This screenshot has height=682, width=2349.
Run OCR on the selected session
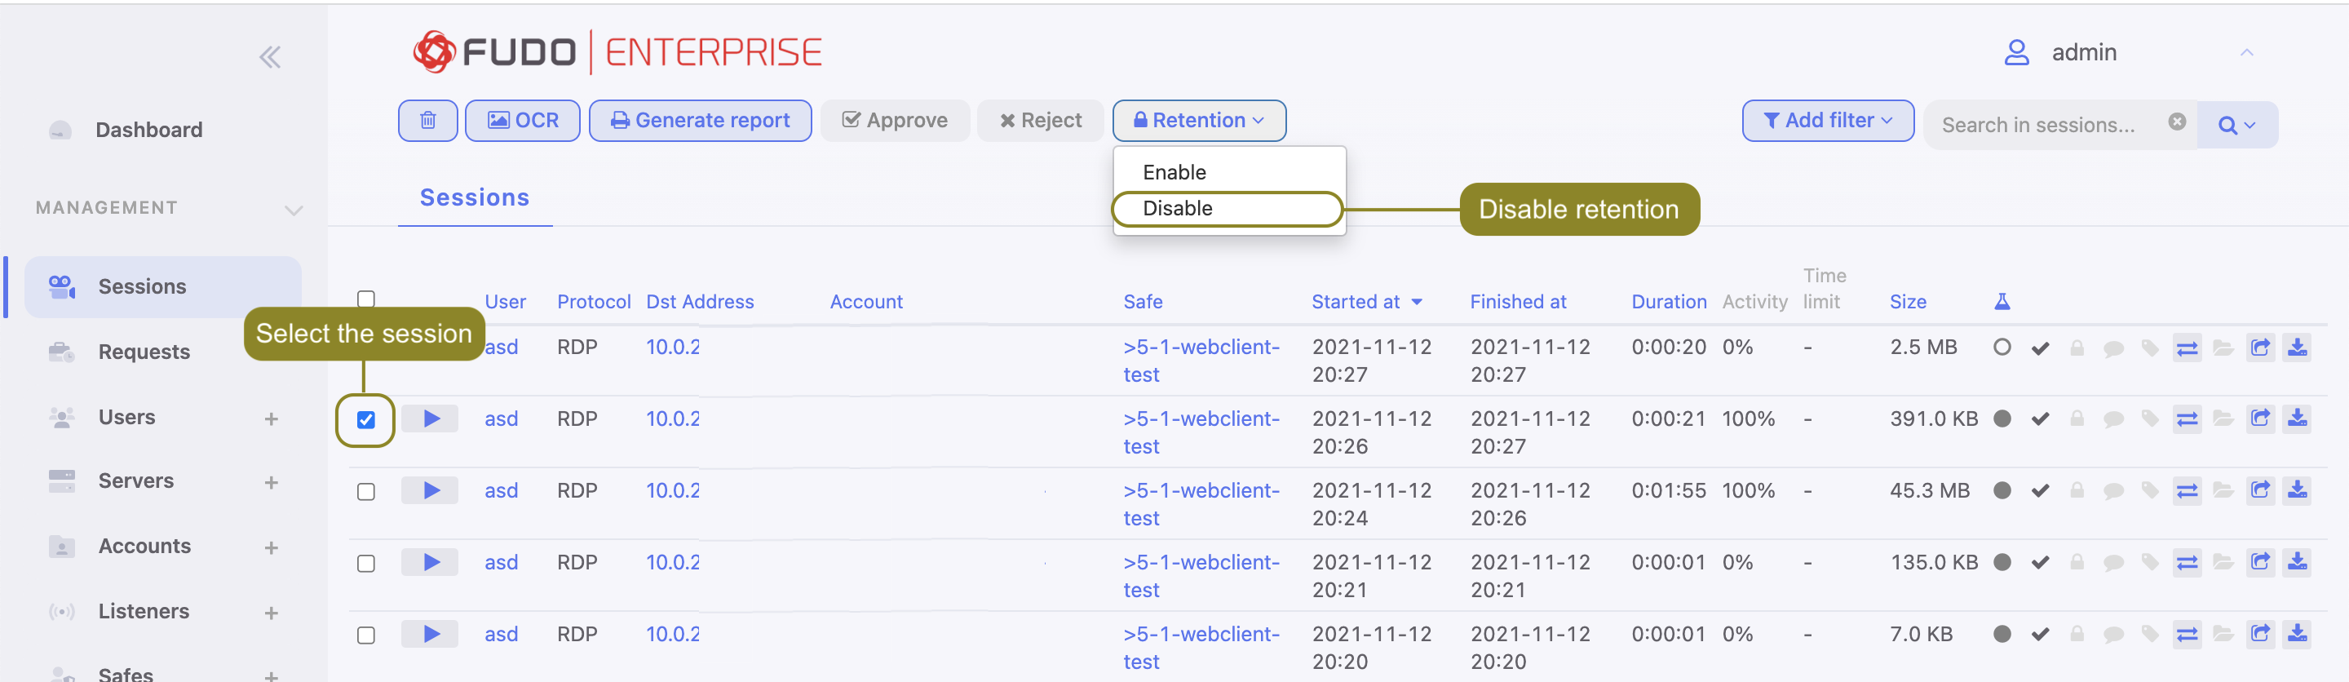[523, 121]
